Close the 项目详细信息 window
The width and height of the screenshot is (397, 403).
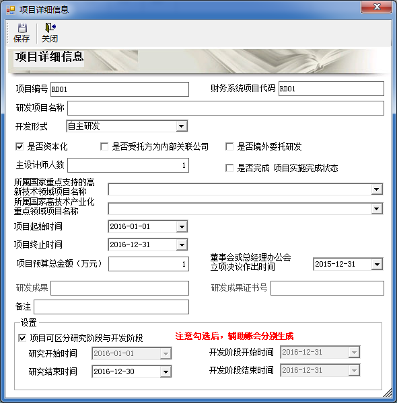376,7
